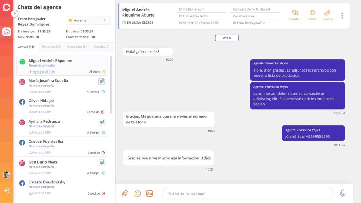Image resolution: width=361 pixels, height=203 pixels.
Task: Click the Finalizar thumbs-up icon
Action: click(x=328, y=13)
